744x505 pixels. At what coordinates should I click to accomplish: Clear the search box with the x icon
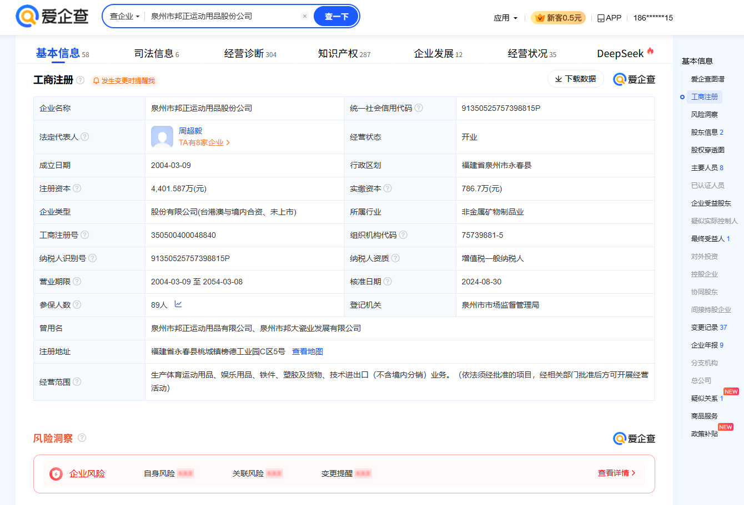305,16
